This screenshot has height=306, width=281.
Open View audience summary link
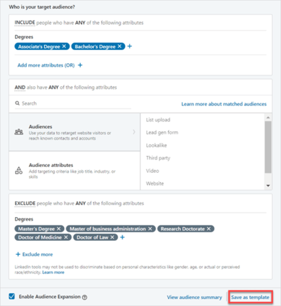pos(194,297)
